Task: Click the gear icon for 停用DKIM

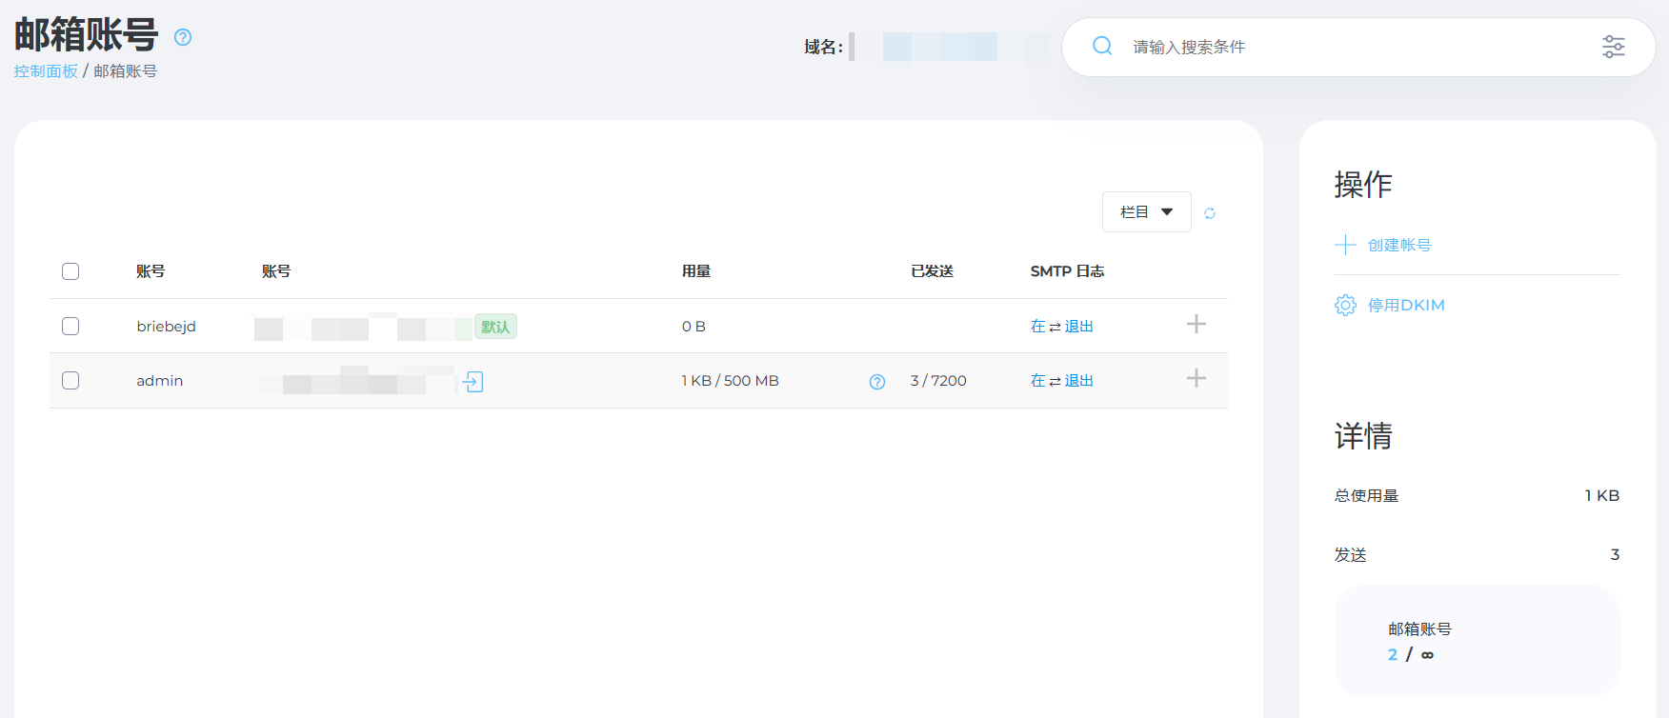Action: [x=1345, y=306]
